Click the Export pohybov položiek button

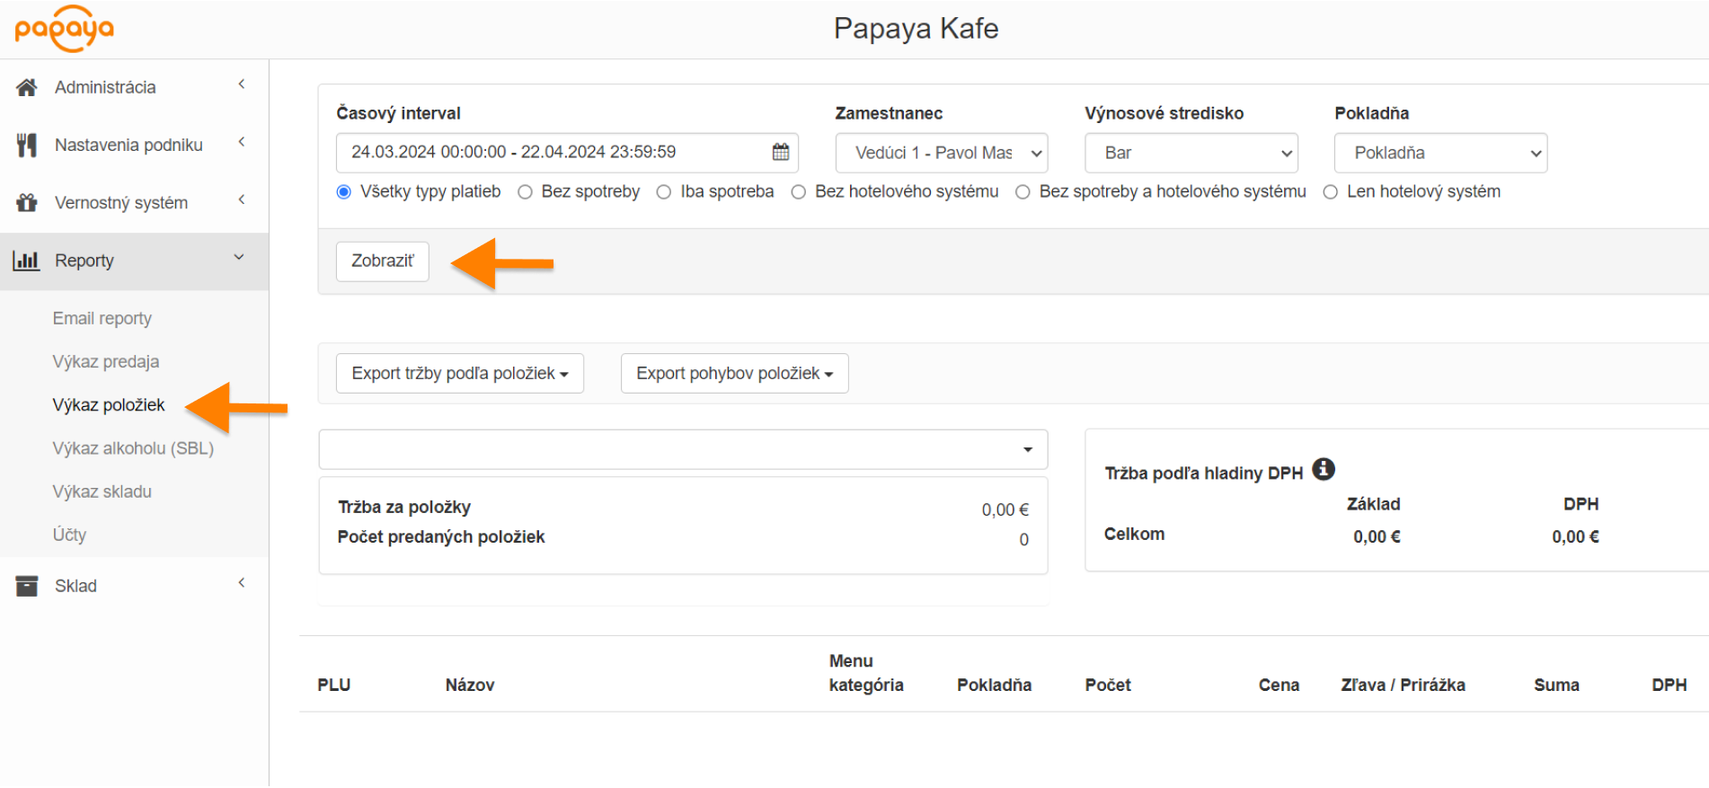(x=734, y=373)
